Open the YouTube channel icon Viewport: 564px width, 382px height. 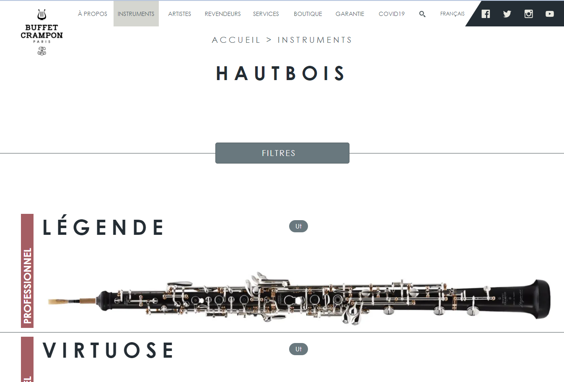click(x=550, y=14)
